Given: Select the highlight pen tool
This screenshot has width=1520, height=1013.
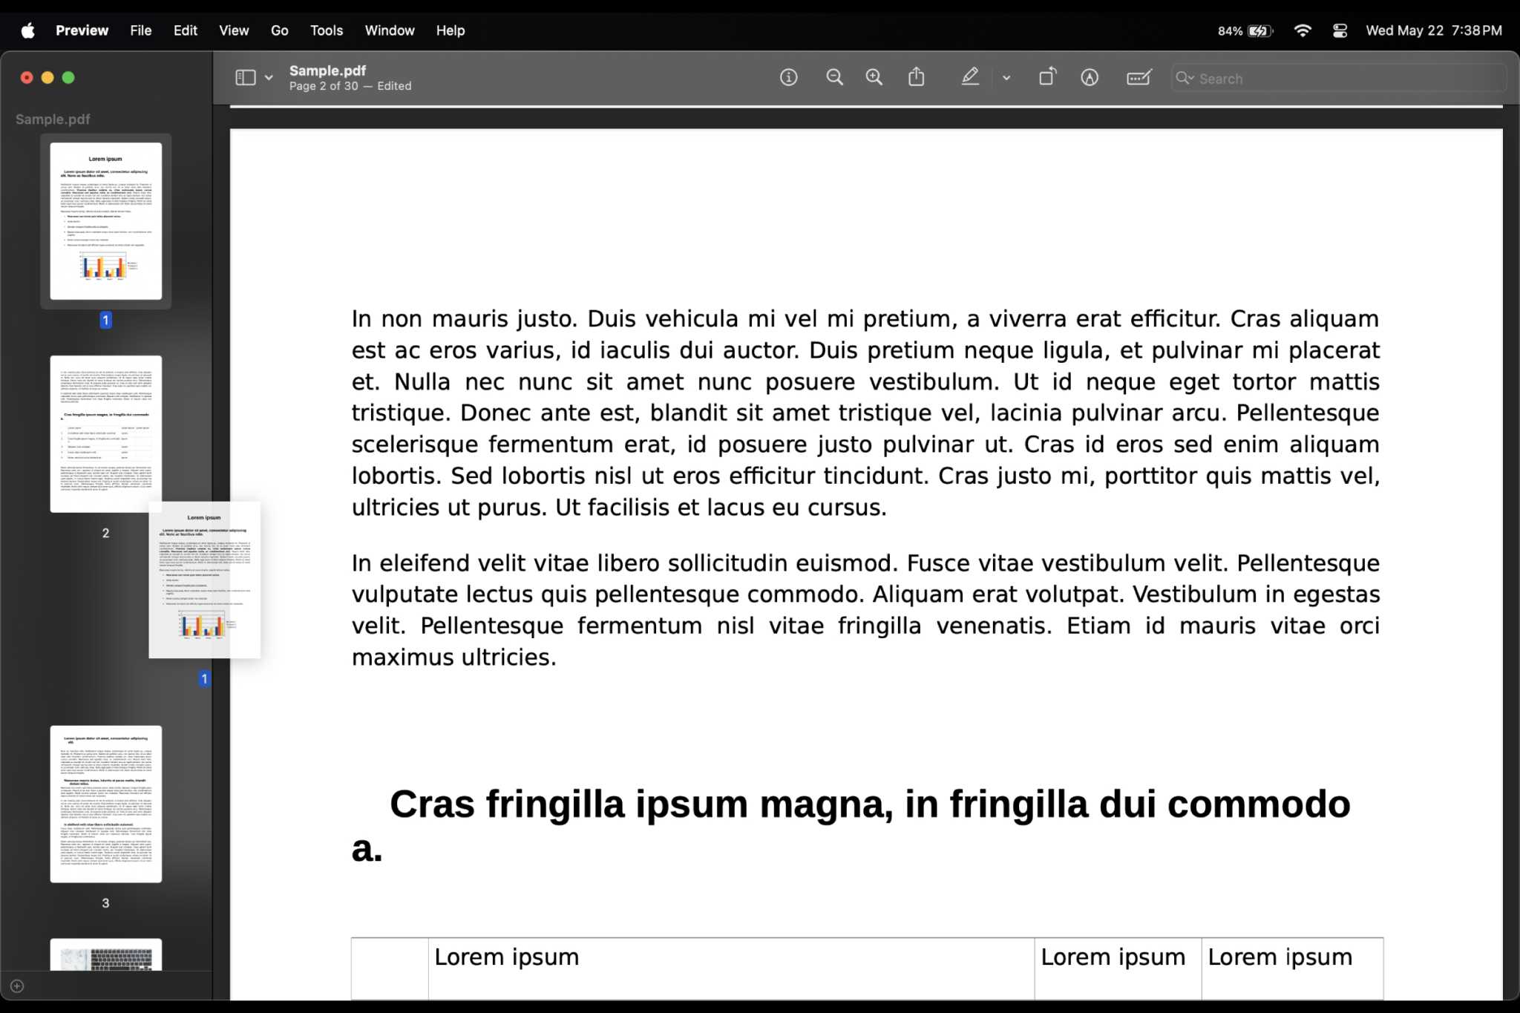Looking at the screenshot, I should (969, 77).
